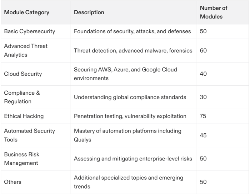Click the Penetration testing description cell
Screen dimensions: 250x194
tap(130, 116)
